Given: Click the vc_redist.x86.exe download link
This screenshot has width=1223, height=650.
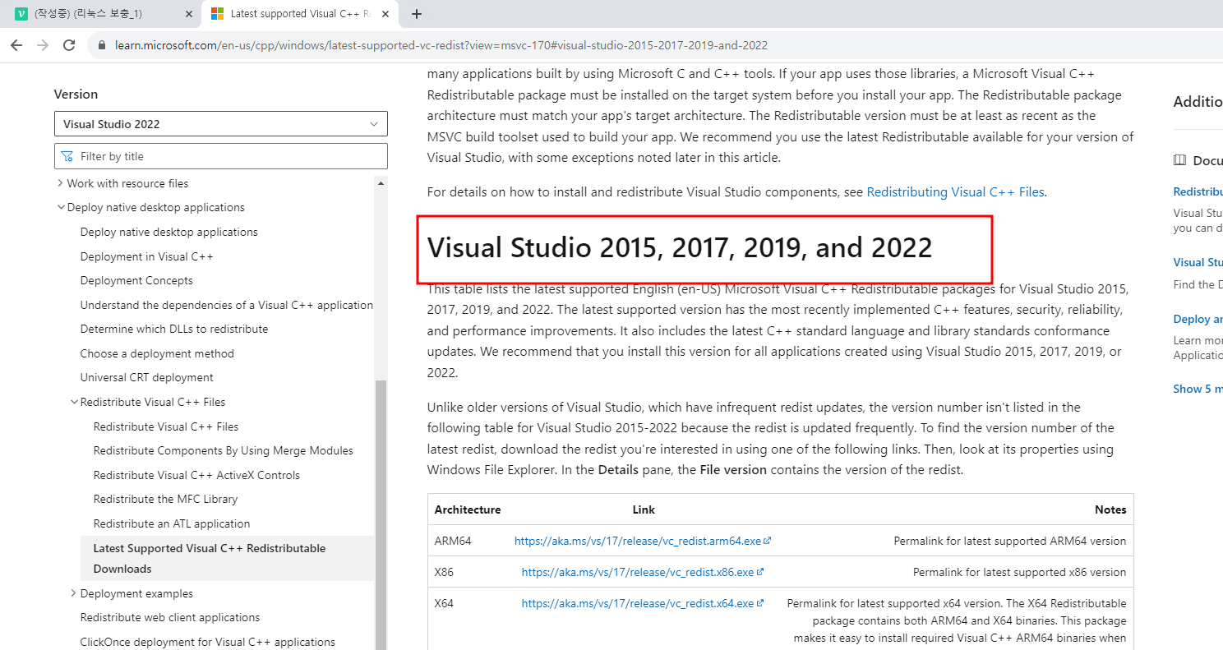Looking at the screenshot, I should click(x=638, y=572).
